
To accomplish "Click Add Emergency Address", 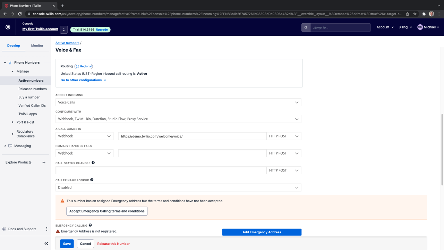I will click(x=262, y=232).
